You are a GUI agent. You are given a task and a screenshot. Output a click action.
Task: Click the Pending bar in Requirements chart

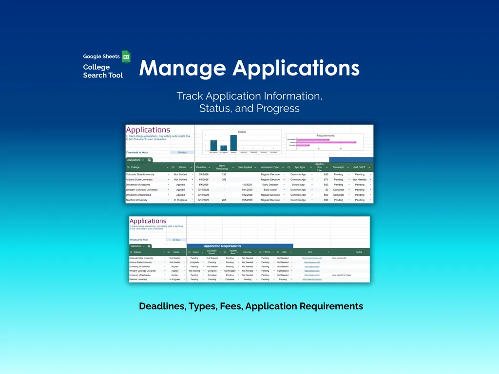coord(326,142)
